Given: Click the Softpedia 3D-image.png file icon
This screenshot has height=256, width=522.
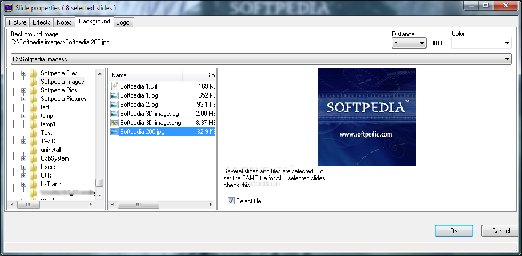Looking at the screenshot, I should coord(115,123).
